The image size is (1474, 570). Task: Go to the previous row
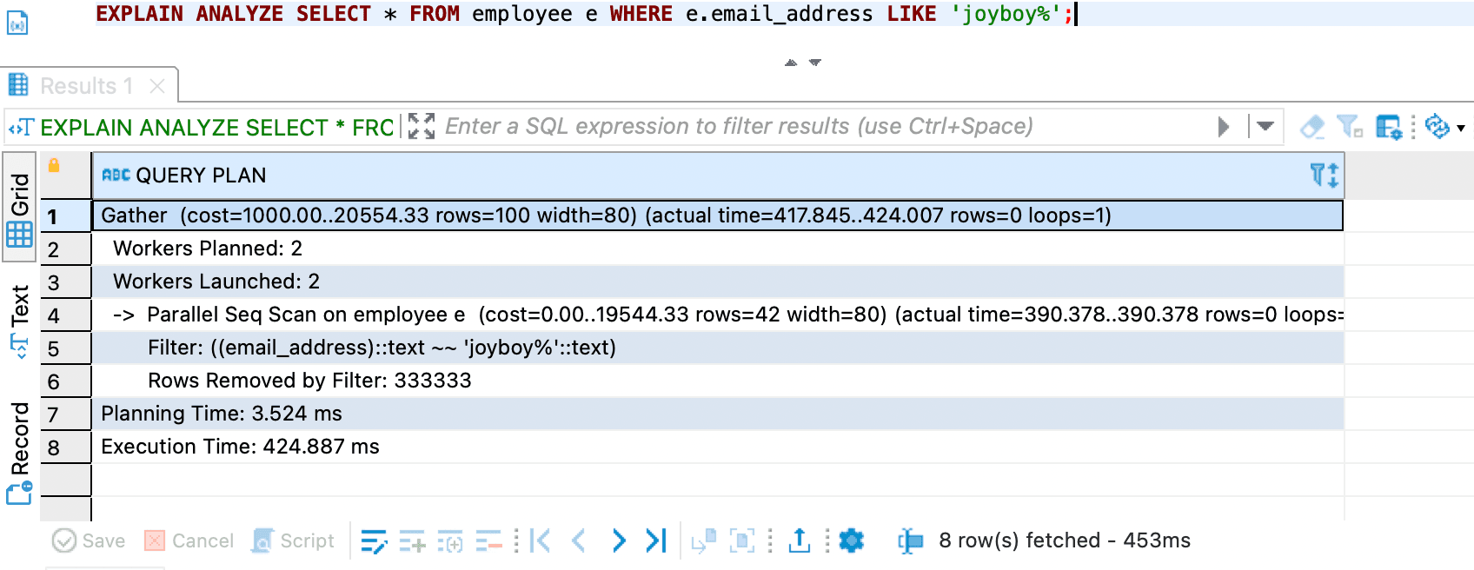(x=579, y=540)
